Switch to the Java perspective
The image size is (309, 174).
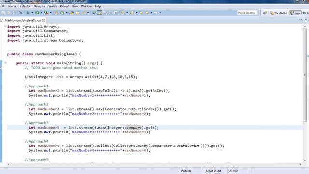click(295, 13)
